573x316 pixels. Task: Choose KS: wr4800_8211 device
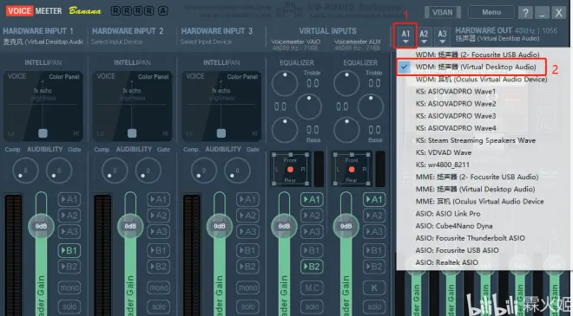(x=442, y=164)
